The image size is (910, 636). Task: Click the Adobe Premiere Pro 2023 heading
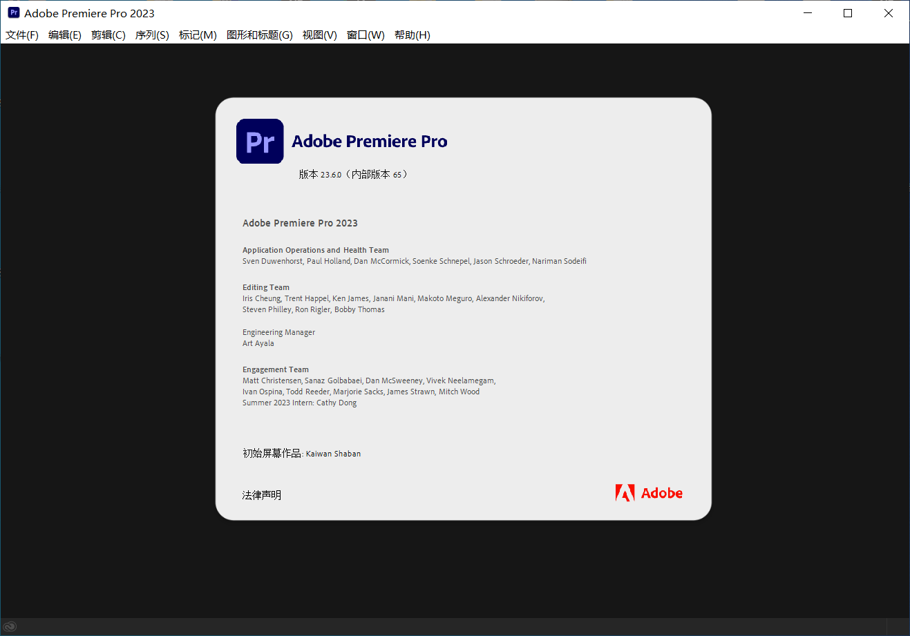[x=300, y=223]
